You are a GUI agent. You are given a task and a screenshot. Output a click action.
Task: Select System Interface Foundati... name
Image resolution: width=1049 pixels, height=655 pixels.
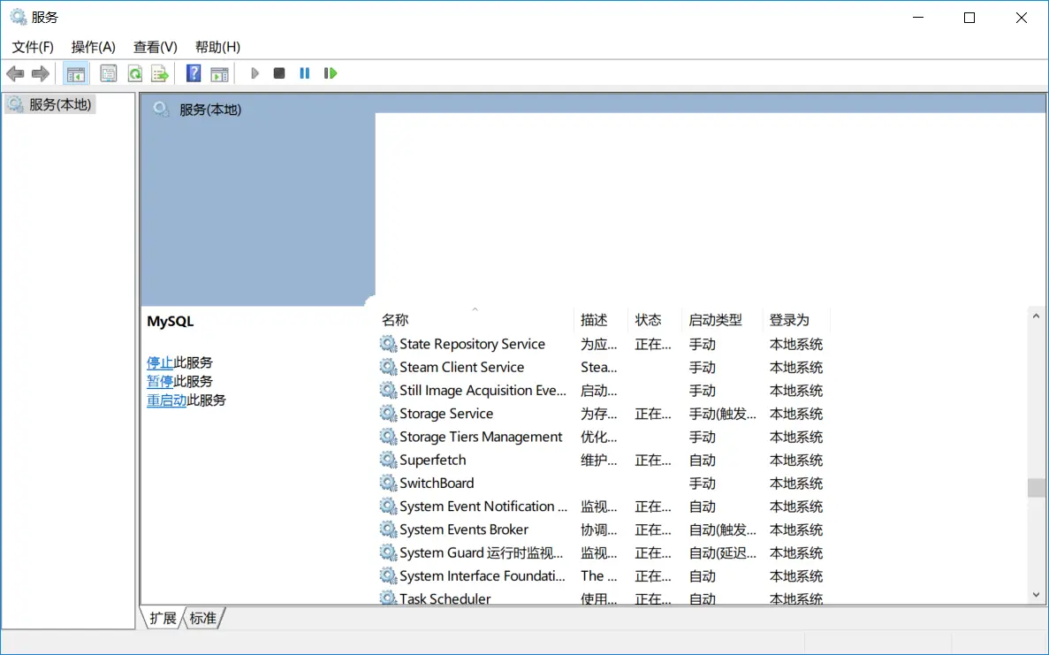click(483, 576)
